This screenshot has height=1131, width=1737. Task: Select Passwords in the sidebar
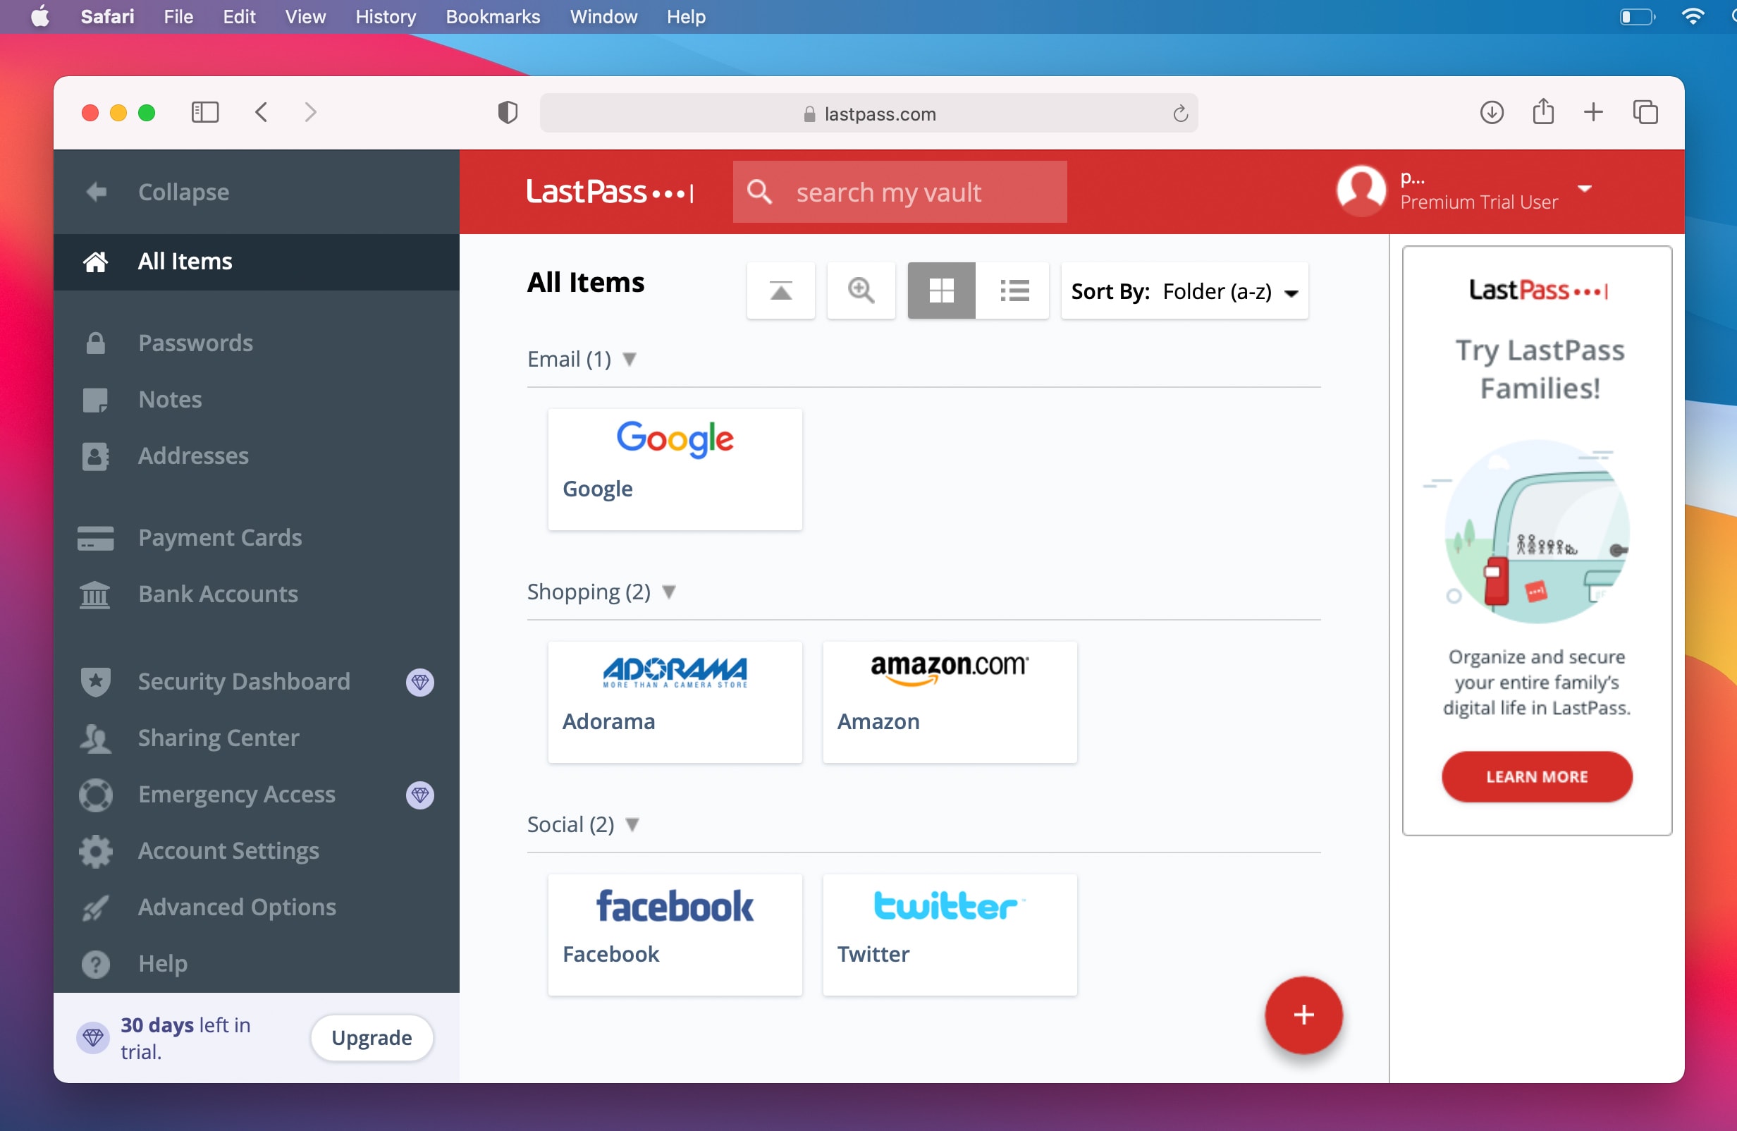(x=195, y=343)
